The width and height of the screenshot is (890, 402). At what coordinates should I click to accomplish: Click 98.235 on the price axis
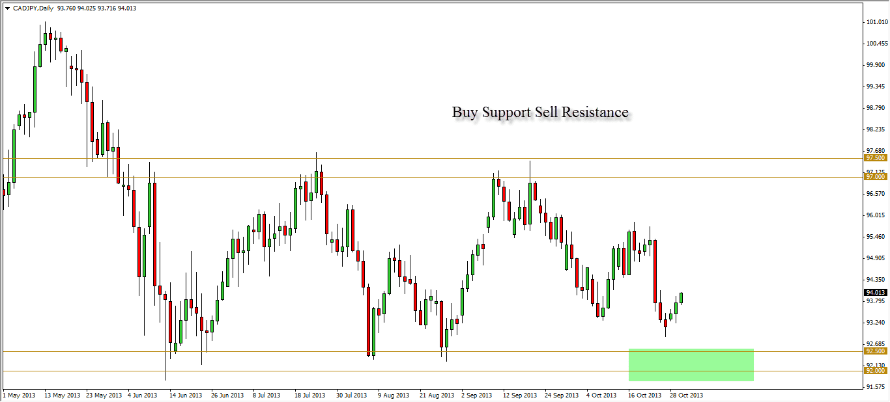(x=876, y=129)
